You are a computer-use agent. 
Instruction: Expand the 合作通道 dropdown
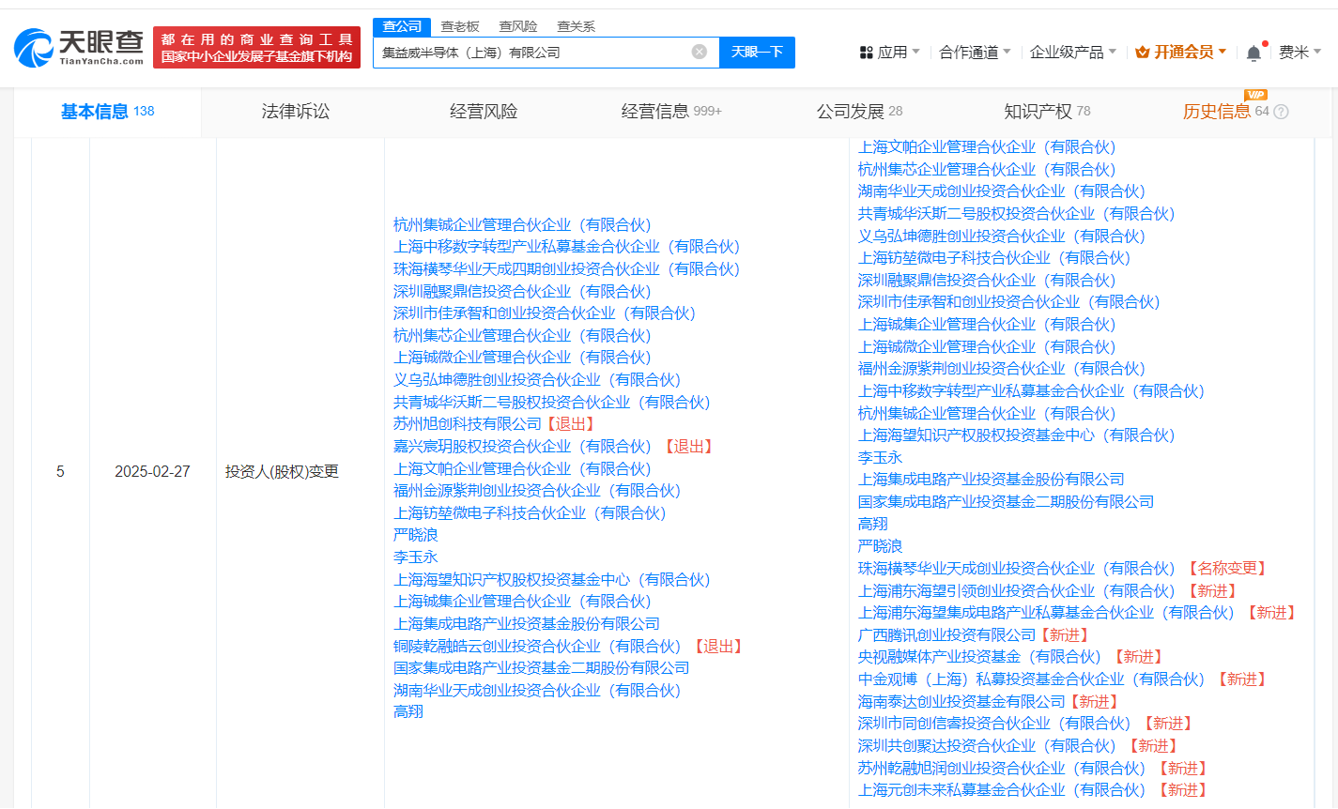975,53
